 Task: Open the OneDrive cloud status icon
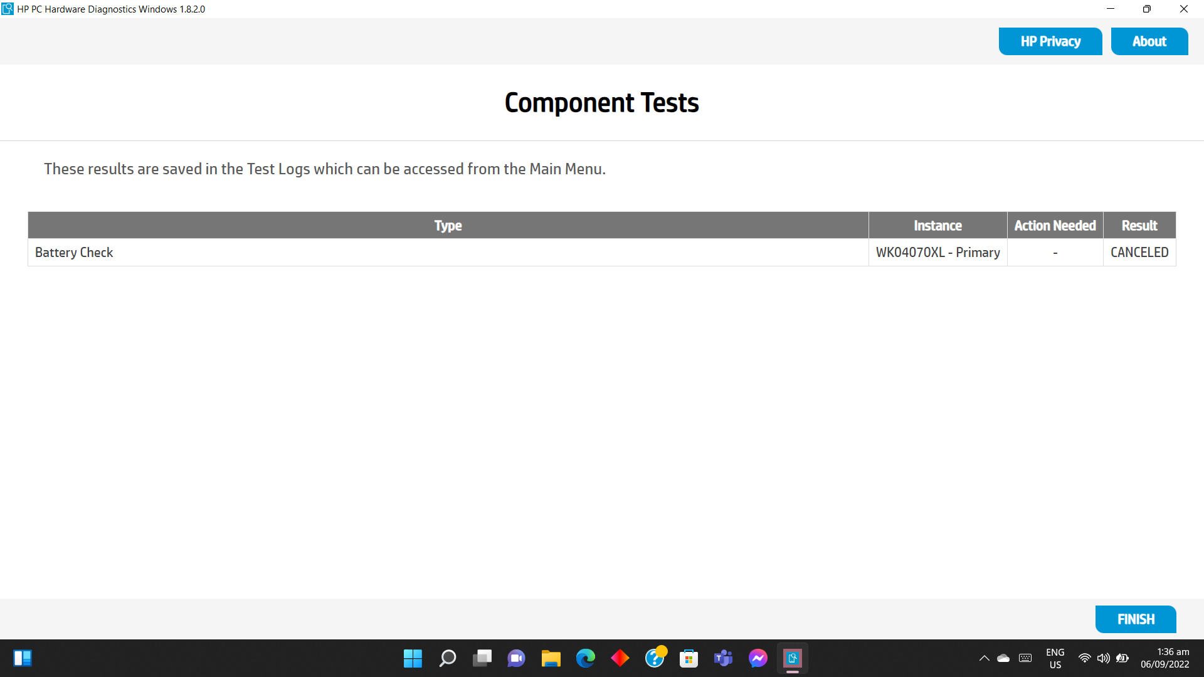1003,658
